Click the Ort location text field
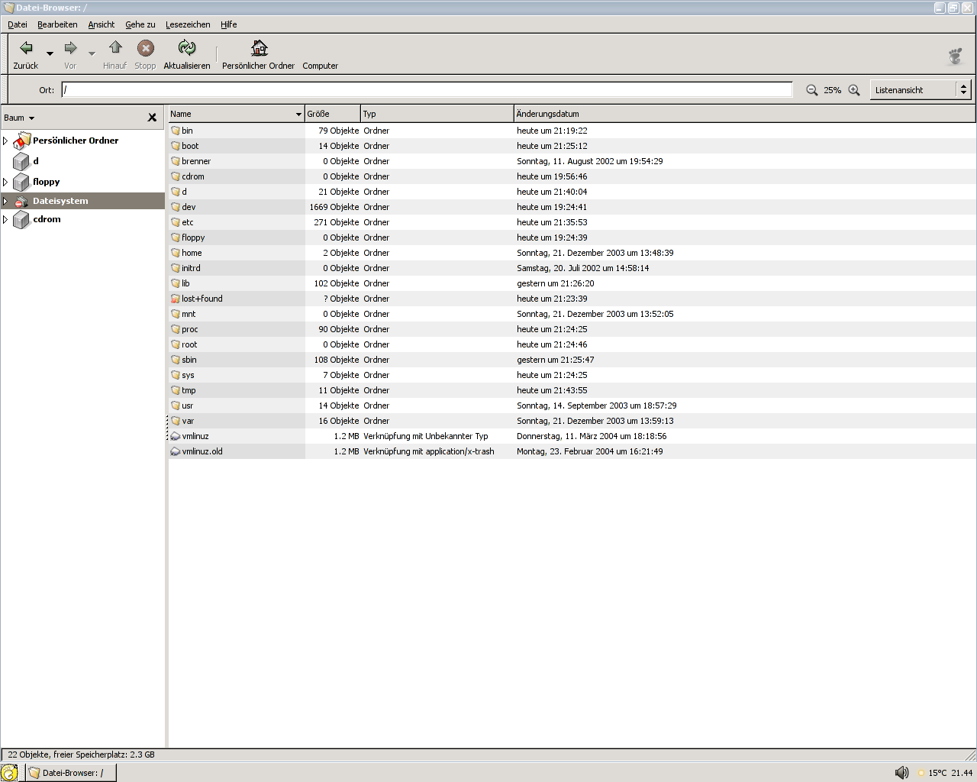The width and height of the screenshot is (977, 782). pyautogui.click(x=427, y=90)
